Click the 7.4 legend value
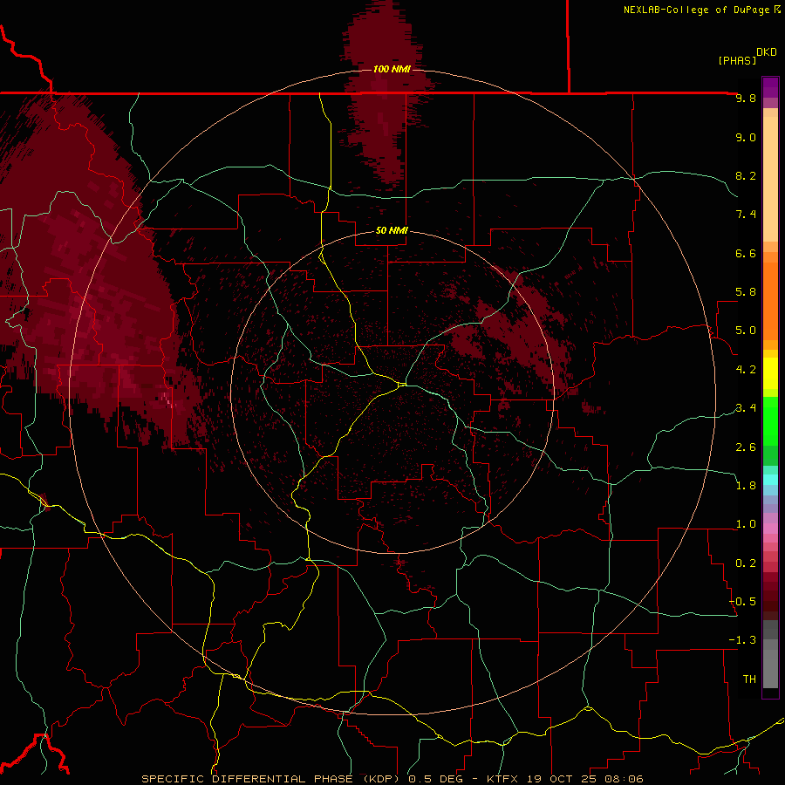 coord(746,215)
